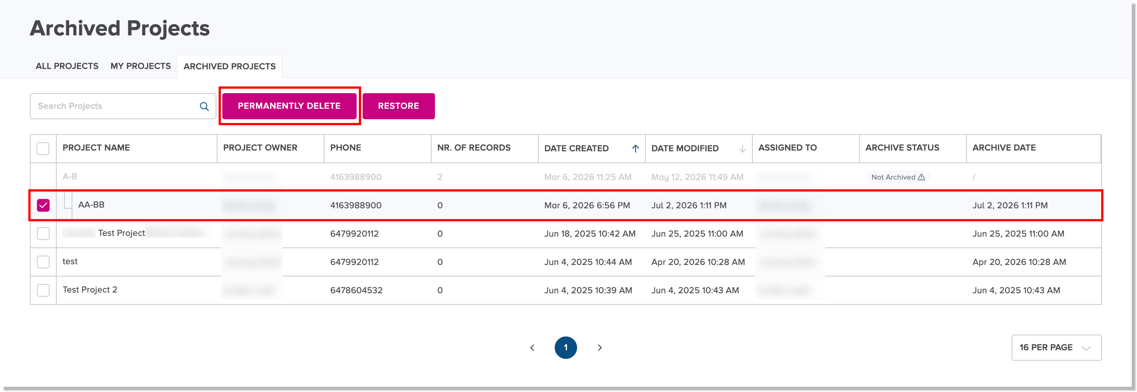Click date created Mar 6, 2026 6:56 PM
The height and width of the screenshot is (392, 1137).
[587, 205]
